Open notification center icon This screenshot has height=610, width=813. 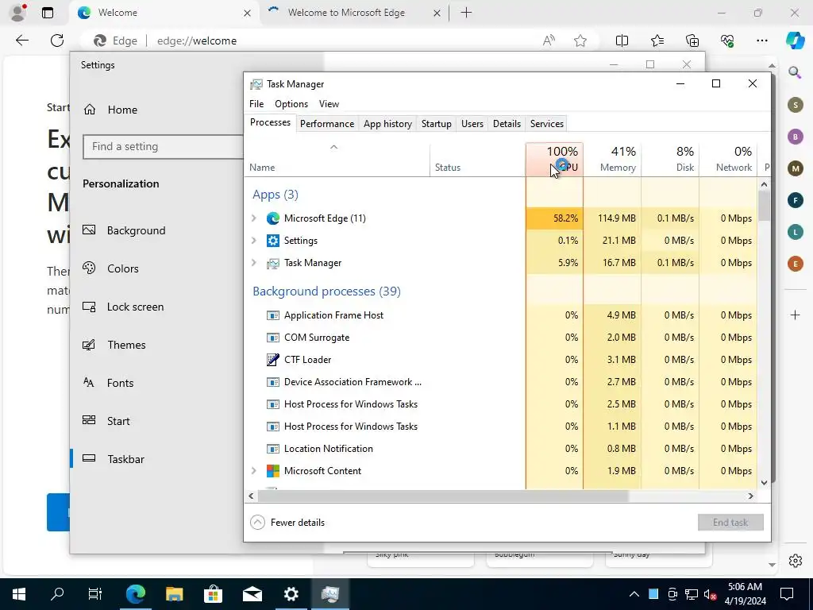point(787,594)
